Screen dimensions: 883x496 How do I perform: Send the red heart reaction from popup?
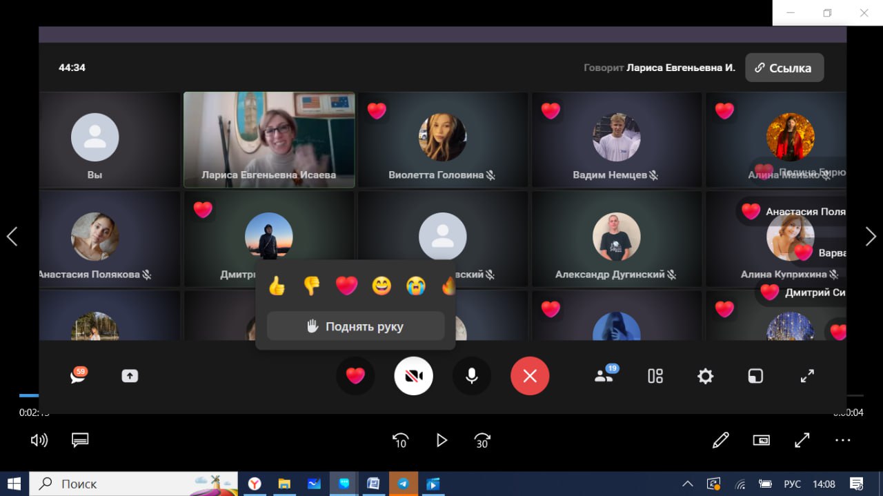pyautogui.click(x=346, y=286)
